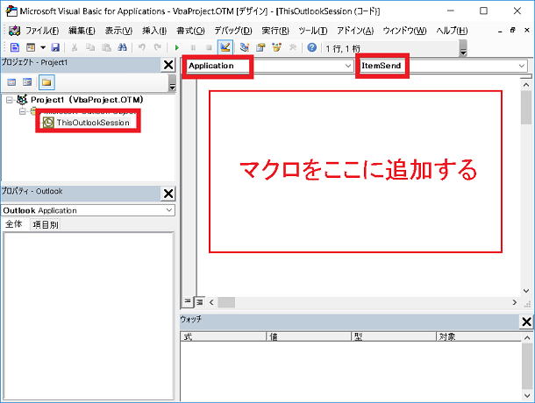Click the Cut scissors icon
535x403 pixels.
74,47
